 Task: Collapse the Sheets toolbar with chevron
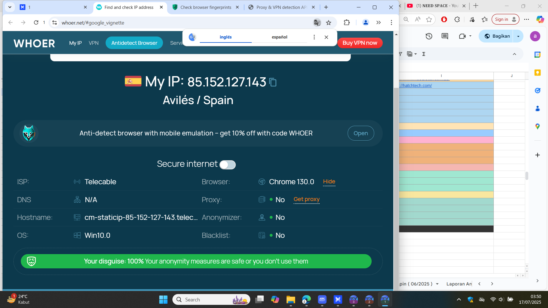[514, 54]
